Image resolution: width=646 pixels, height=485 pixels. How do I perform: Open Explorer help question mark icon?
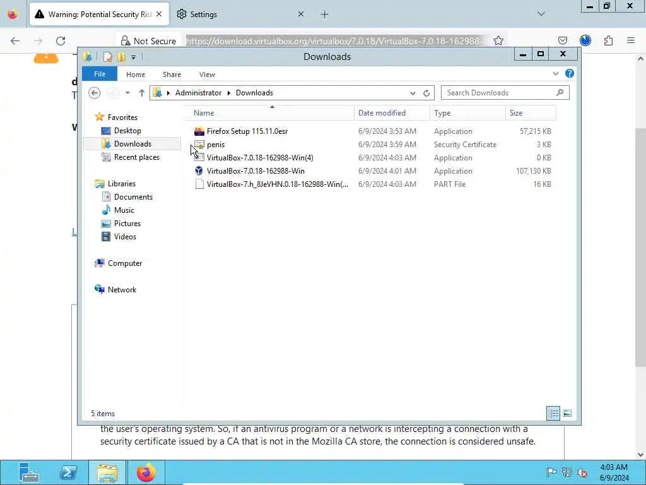570,73
